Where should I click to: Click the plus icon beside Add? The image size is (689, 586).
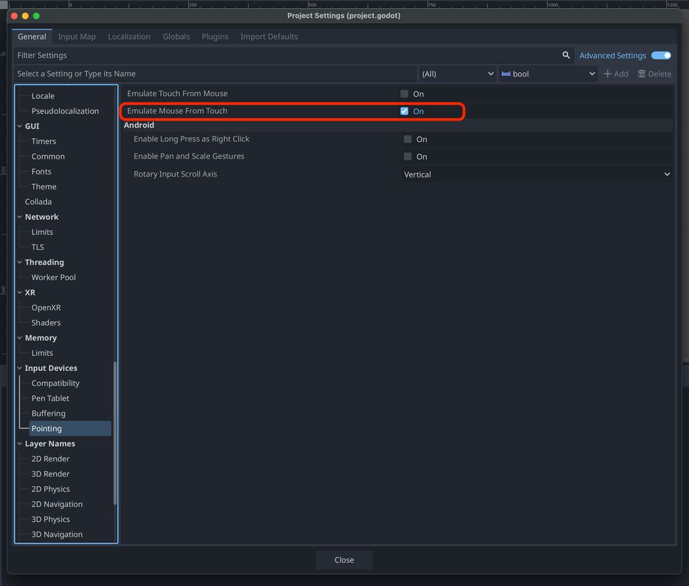click(x=607, y=74)
